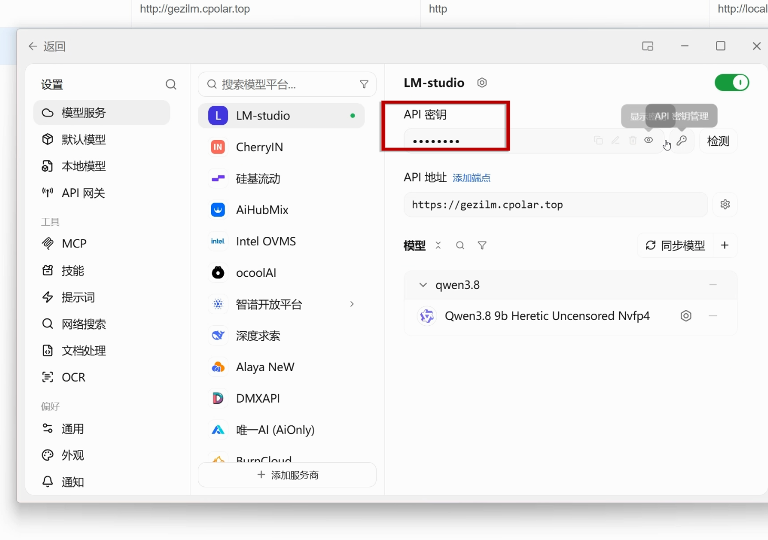The width and height of the screenshot is (768, 540).
Task: Click the LM-studio purple L logo
Action: click(x=218, y=116)
